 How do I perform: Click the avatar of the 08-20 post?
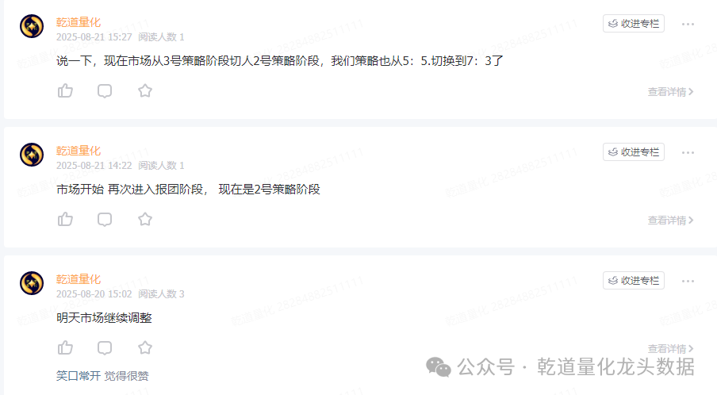click(x=32, y=283)
